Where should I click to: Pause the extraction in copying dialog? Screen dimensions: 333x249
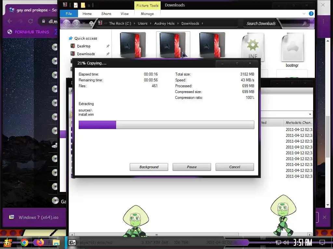pyautogui.click(x=192, y=167)
